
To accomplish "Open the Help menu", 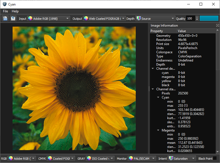I will point(15,11).
